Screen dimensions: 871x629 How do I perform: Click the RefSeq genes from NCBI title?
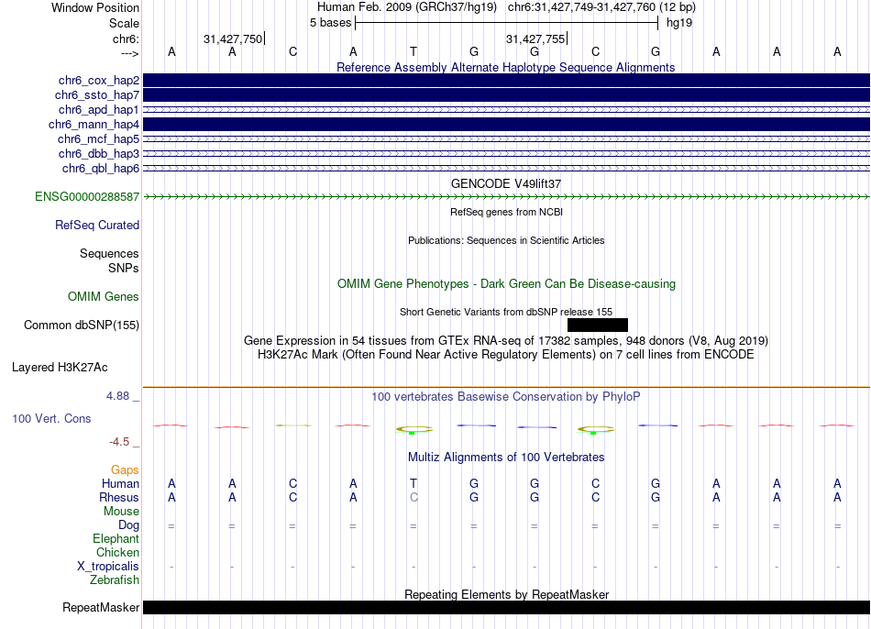[x=506, y=212]
